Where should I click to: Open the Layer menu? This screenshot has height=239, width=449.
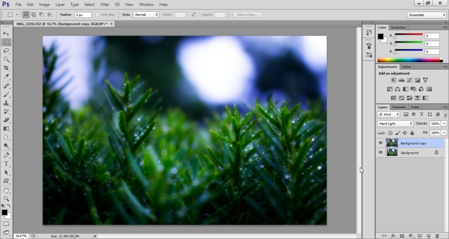[x=60, y=4]
